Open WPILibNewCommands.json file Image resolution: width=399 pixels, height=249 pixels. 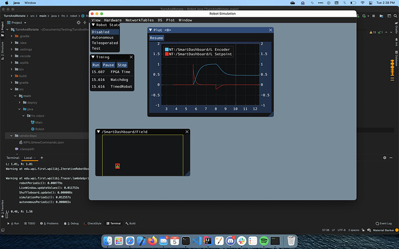[42, 143]
